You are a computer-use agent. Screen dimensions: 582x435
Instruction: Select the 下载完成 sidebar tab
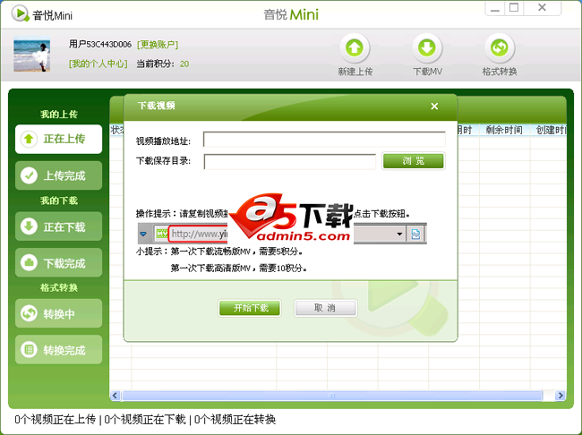58,263
